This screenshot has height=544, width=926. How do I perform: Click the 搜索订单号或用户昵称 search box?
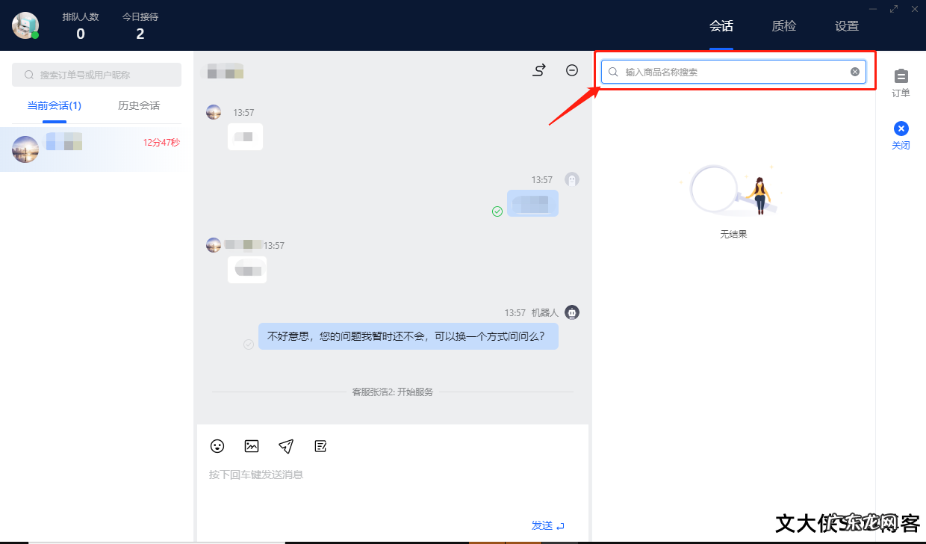coord(96,75)
